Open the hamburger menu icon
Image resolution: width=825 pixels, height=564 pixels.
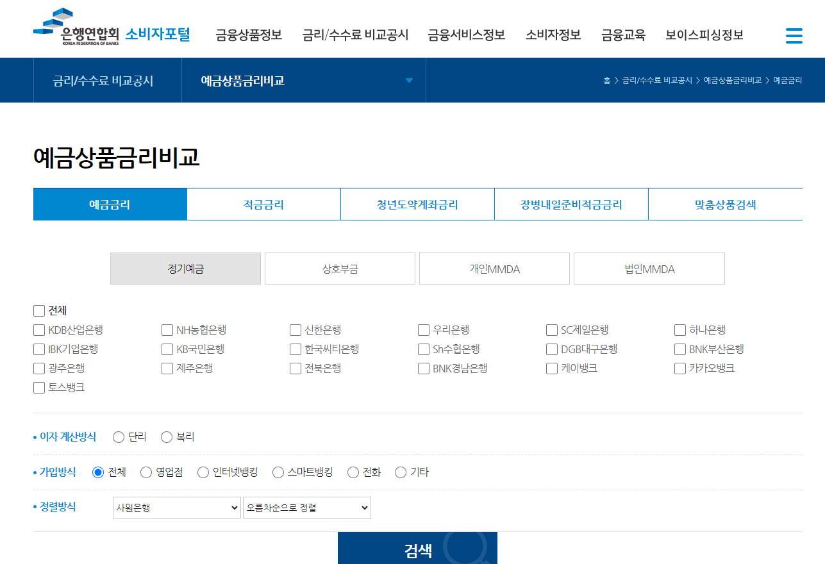click(x=794, y=36)
